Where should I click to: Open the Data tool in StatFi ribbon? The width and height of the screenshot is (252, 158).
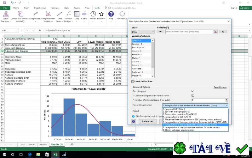(77, 17)
